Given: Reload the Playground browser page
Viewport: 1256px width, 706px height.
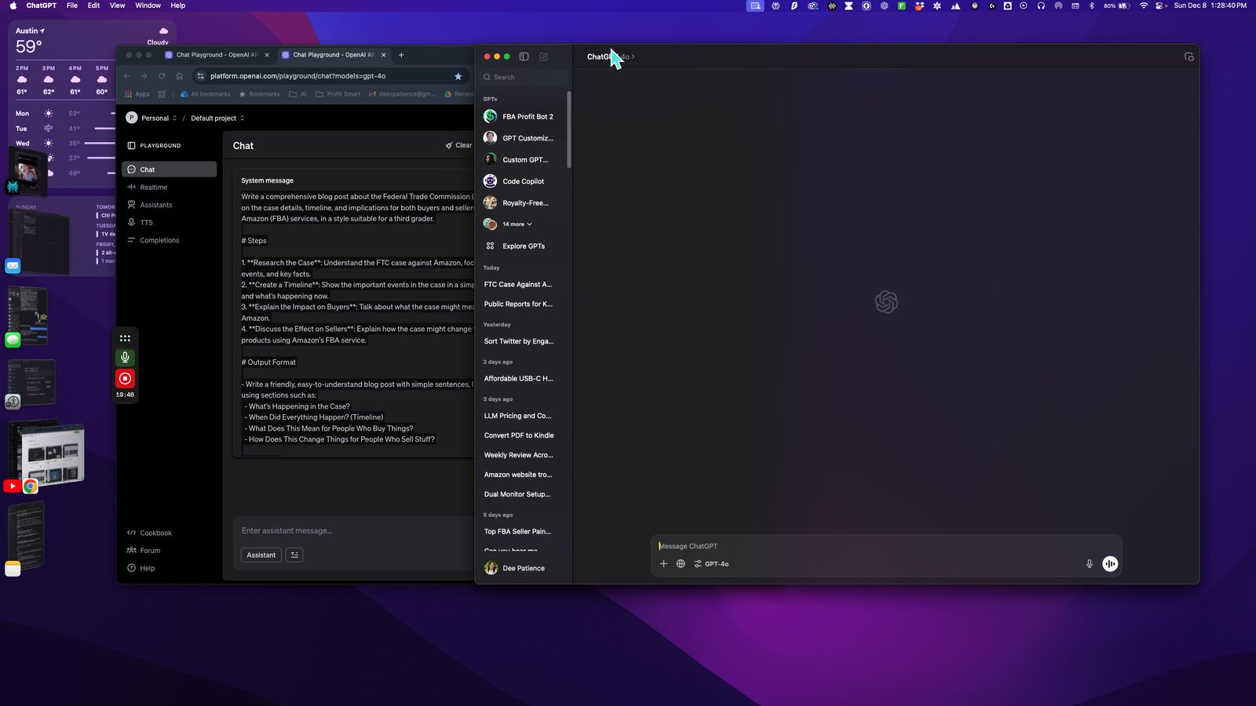Looking at the screenshot, I should 162,76.
